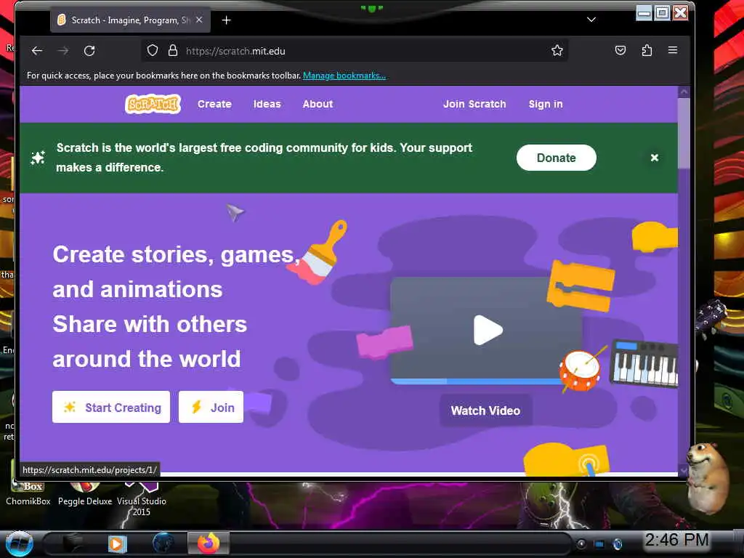The width and height of the screenshot is (744, 558).
Task: Click the Join button with lightning bolt
Action: tap(211, 407)
